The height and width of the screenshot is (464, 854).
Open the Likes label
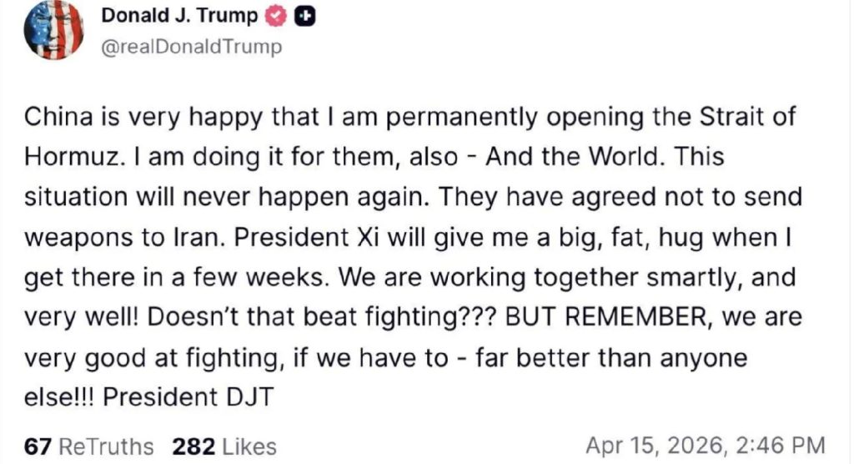pyautogui.click(x=249, y=446)
